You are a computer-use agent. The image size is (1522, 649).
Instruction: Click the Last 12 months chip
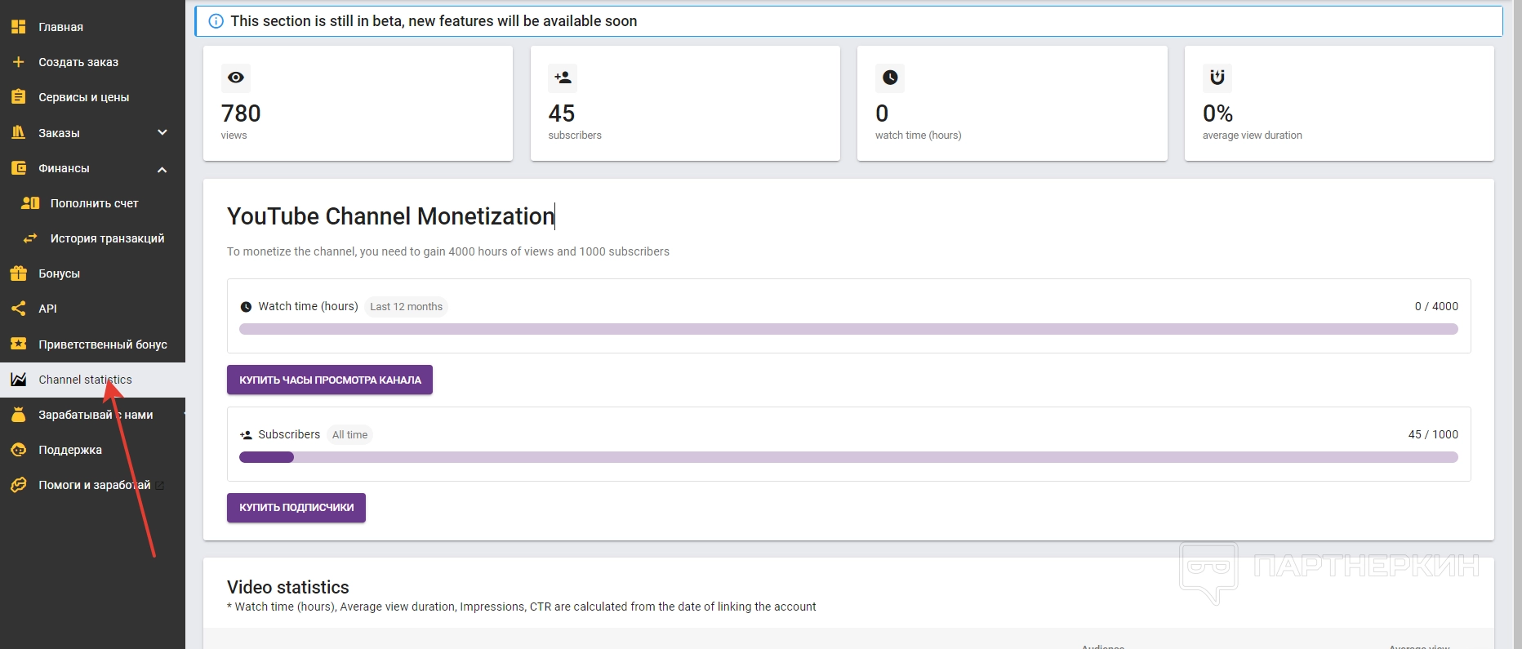coord(406,307)
